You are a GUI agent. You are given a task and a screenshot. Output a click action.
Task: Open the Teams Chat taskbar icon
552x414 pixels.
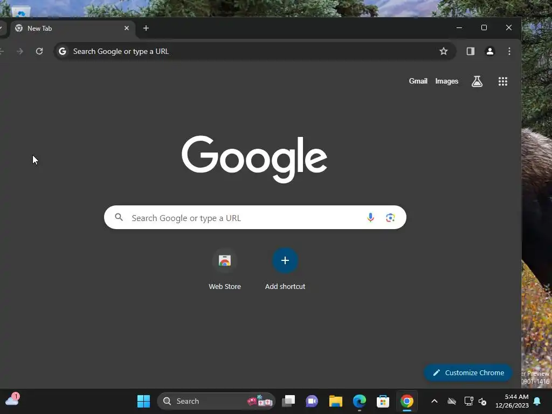pyautogui.click(x=312, y=401)
